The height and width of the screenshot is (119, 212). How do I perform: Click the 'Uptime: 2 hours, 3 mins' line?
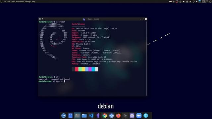point(84,35)
